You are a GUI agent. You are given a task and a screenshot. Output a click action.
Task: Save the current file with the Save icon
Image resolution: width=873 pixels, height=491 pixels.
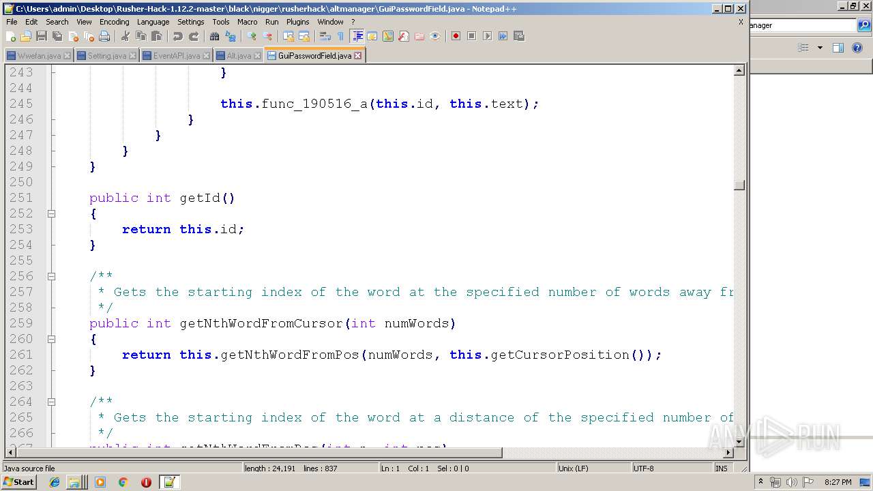click(41, 36)
